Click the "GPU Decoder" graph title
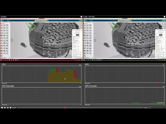 (x=8, y=86)
